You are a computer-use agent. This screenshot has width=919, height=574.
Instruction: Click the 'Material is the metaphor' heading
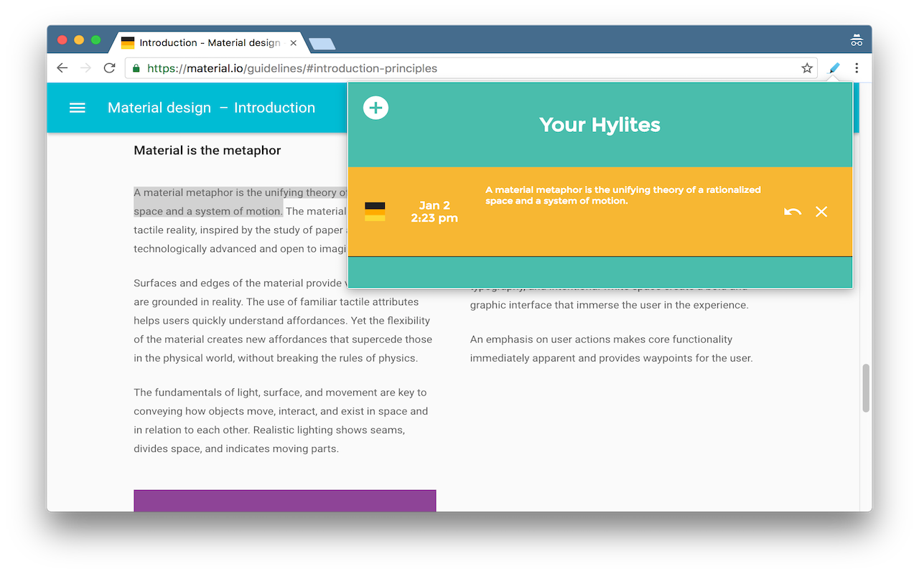(207, 150)
